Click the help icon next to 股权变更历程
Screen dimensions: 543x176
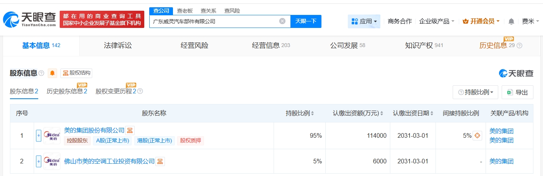click(x=140, y=91)
